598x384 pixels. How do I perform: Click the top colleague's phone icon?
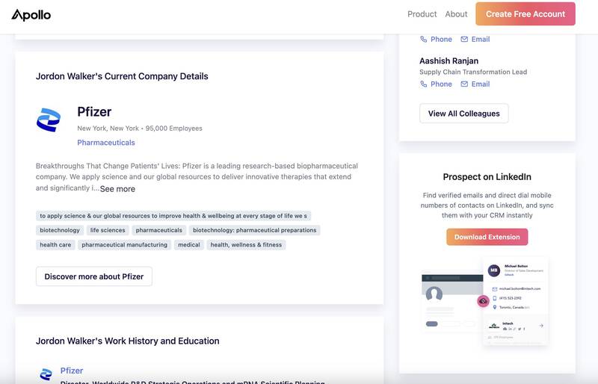(x=424, y=40)
